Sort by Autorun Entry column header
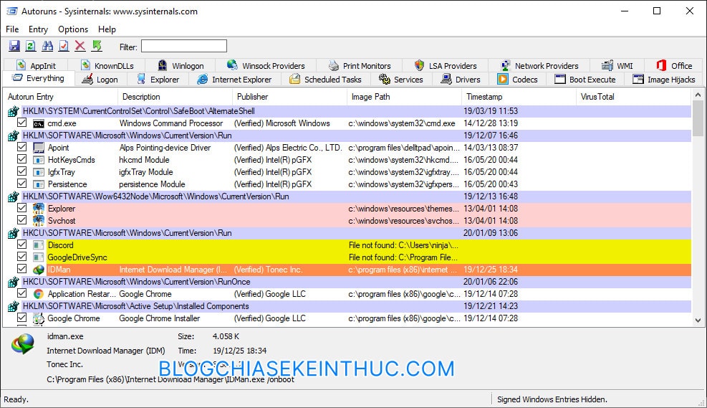Image resolution: width=707 pixels, height=408 pixels. [60, 97]
